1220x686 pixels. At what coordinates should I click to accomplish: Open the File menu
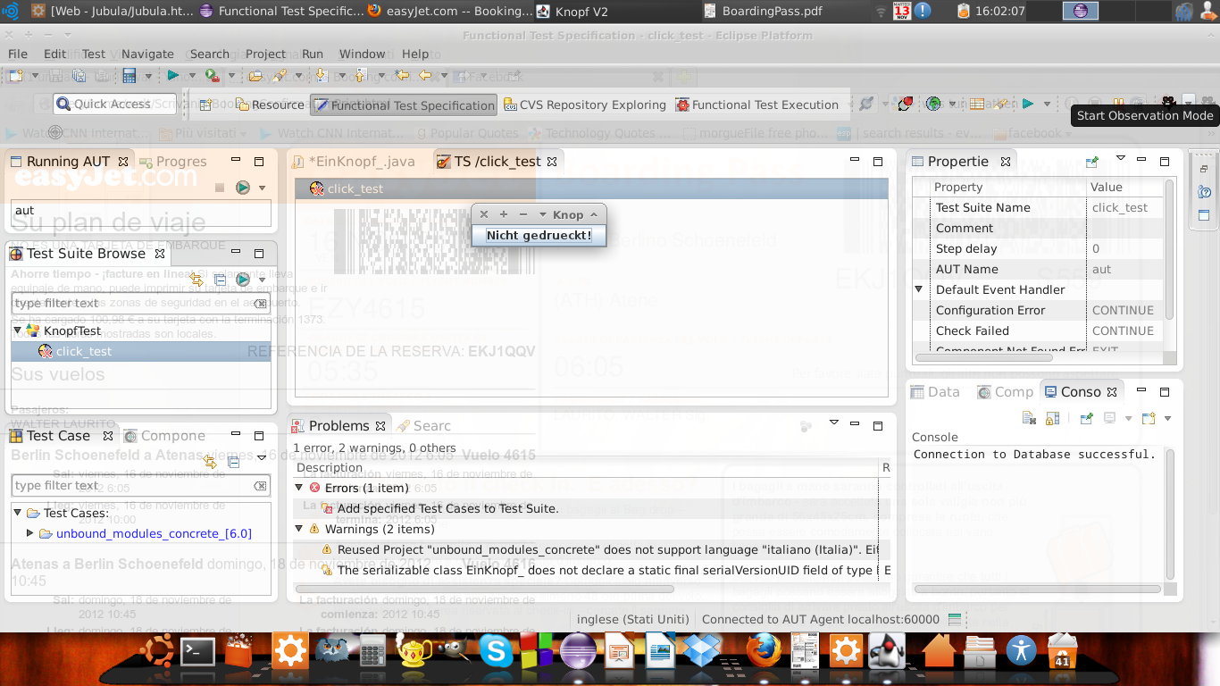18,54
